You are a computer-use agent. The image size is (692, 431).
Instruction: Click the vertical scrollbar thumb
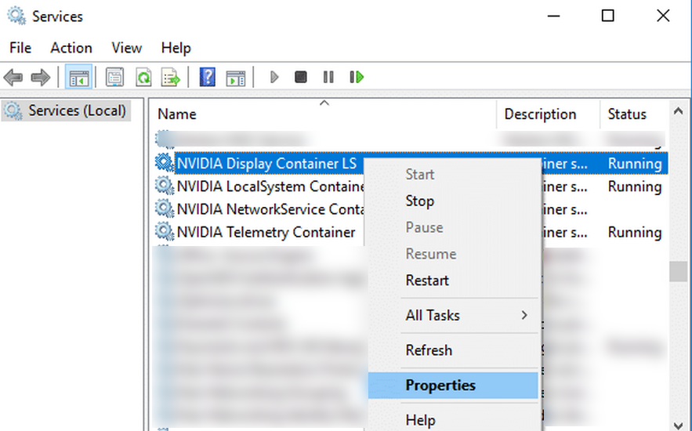tap(679, 271)
